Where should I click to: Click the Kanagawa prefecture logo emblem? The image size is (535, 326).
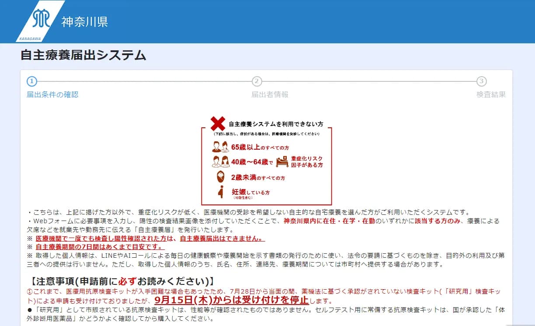(x=42, y=18)
